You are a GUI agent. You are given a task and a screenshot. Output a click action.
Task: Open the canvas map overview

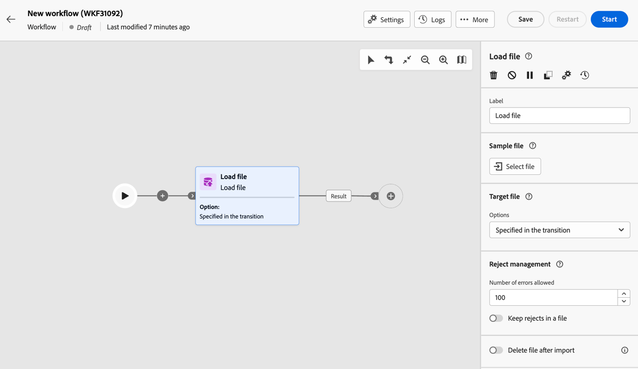461,60
